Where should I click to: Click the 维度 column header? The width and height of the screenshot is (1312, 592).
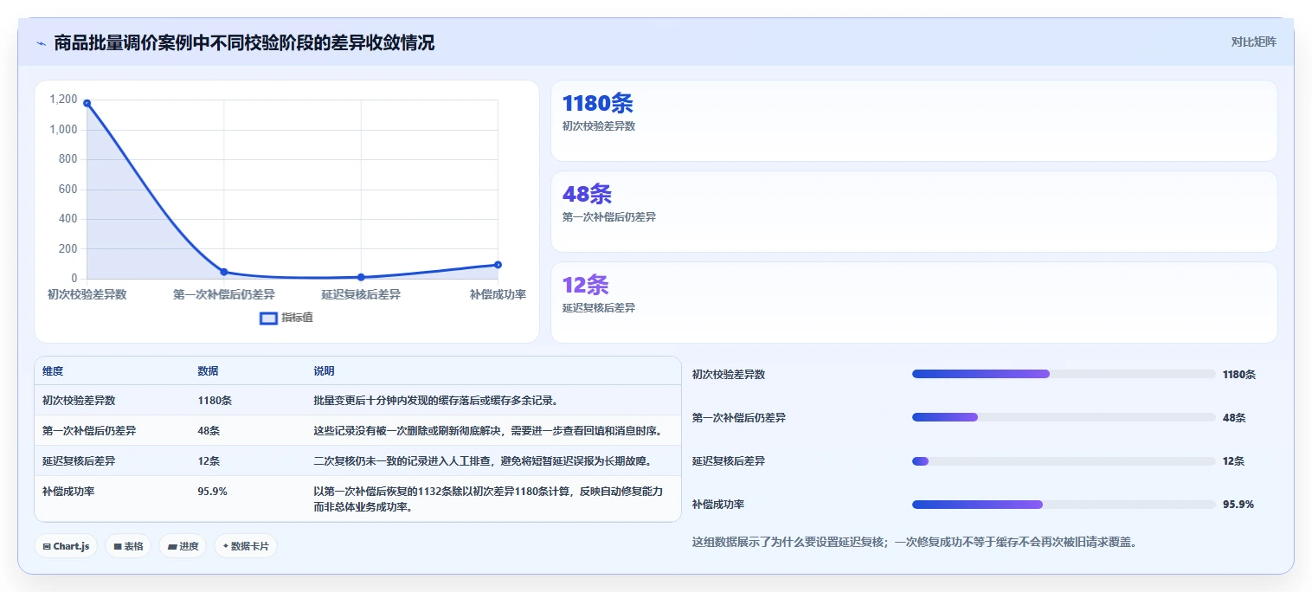[53, 370]
